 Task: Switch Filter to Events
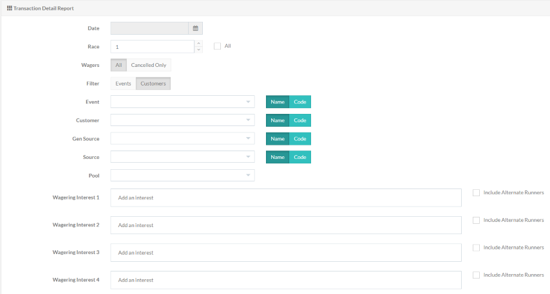123,84
